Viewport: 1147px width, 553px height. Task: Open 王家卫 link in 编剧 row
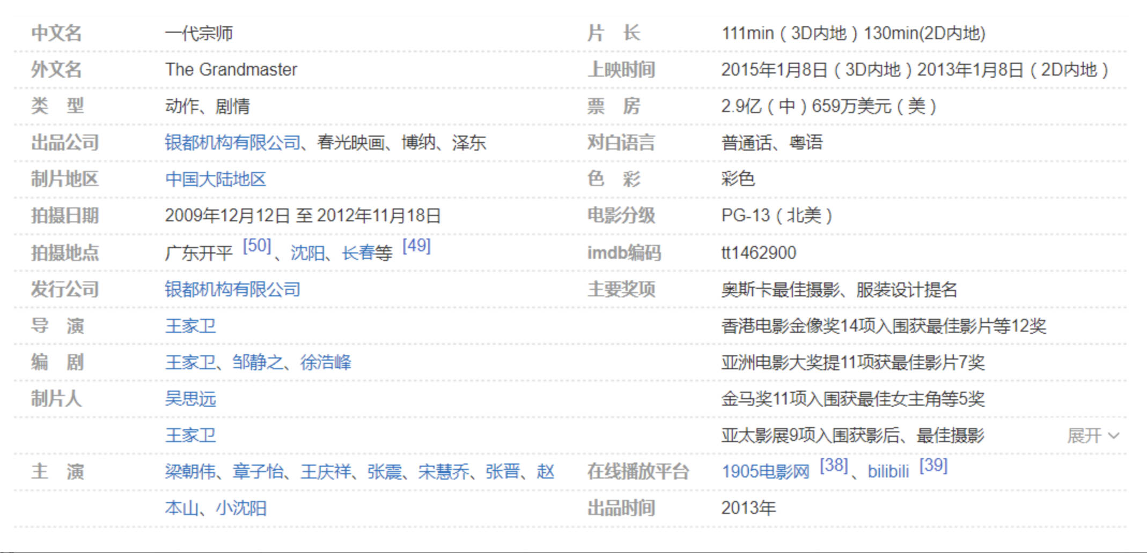pyautogui.click(x=190, y=362)
